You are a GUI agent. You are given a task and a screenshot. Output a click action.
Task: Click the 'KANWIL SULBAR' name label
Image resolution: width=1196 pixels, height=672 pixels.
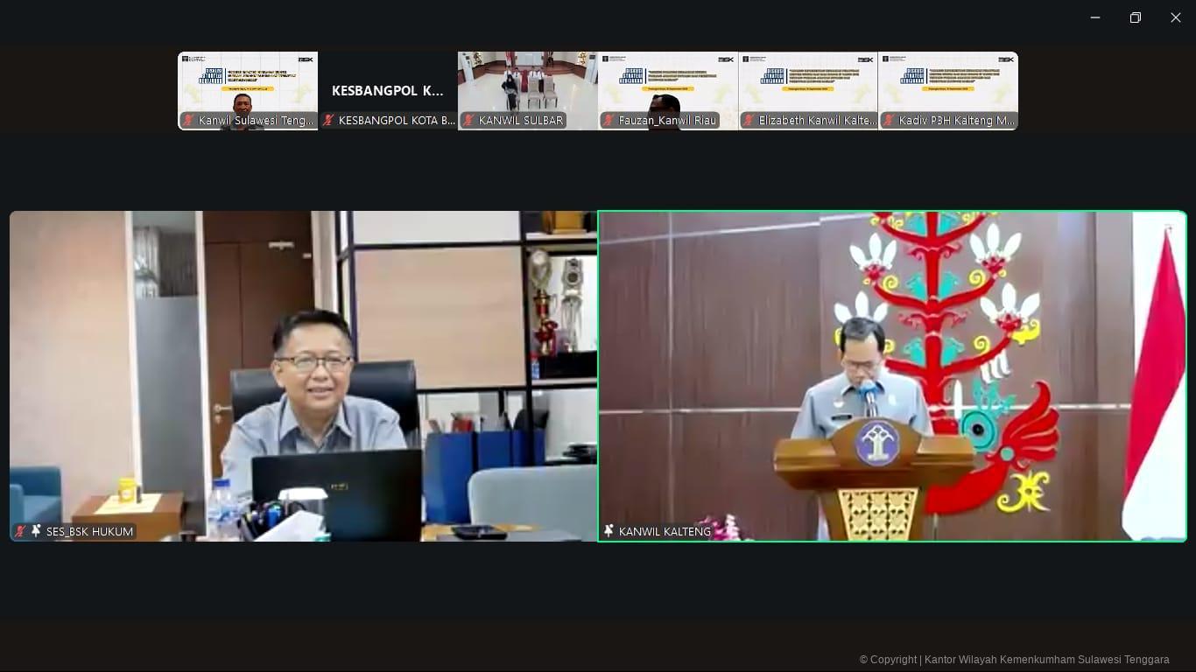521,121
